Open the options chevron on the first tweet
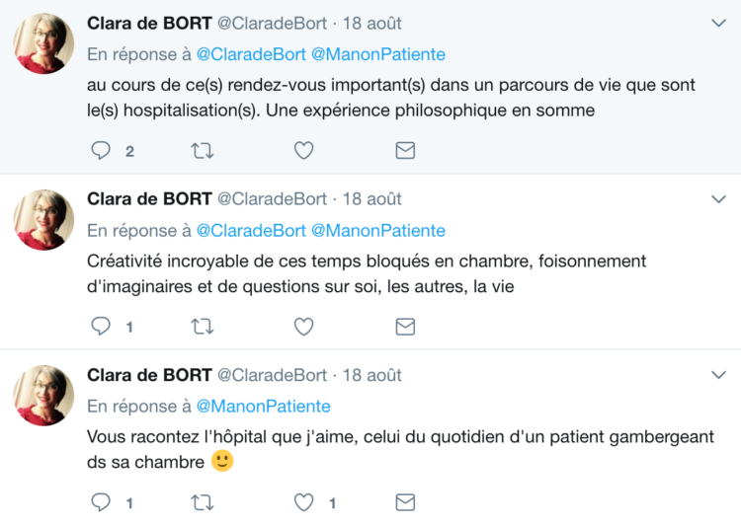The image size is (741, 525). tap(719, 23)
